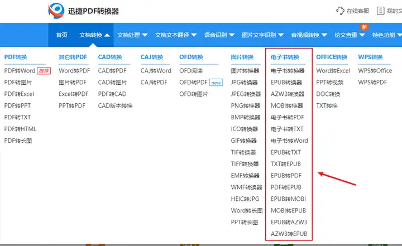Open PDF转TXT converter
Image resolution: width=402 pixels, height=246 pixels.
coord(17,117)
